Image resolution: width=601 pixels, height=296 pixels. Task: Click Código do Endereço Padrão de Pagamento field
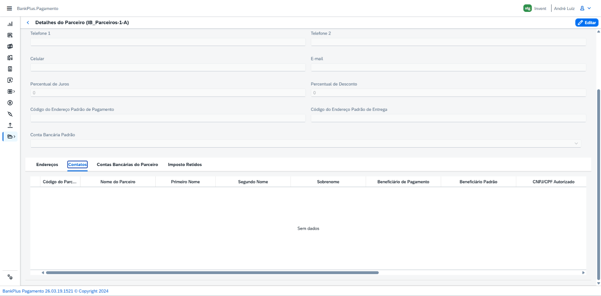168,118
